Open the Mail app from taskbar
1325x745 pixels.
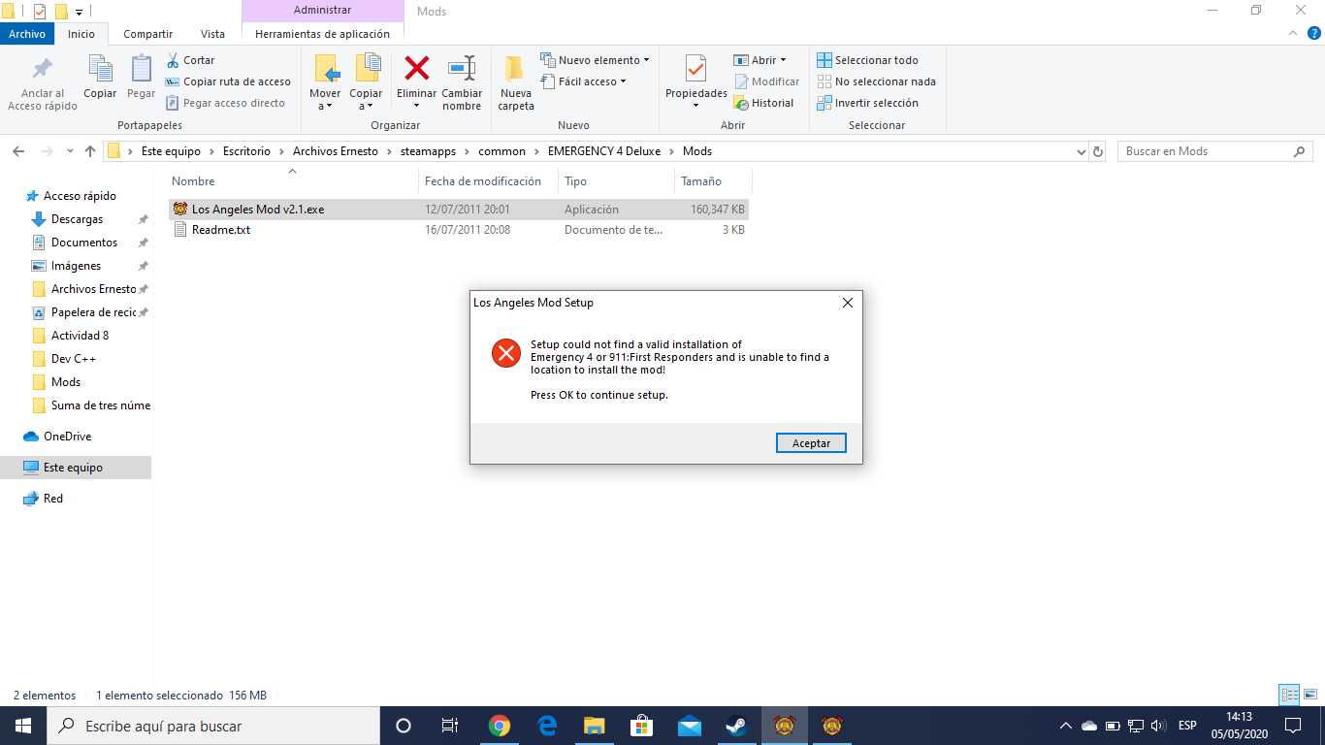coord(690,726)
